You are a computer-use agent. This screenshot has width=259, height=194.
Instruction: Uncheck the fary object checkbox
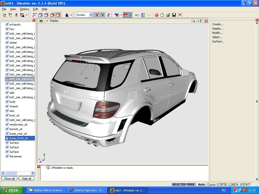point(7,29)
